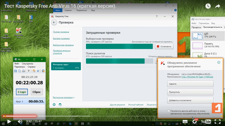The width and height of the screenshot is (225, 126).
Task: Open the Файл tab in the Explorer window
Action: [58, 10]
